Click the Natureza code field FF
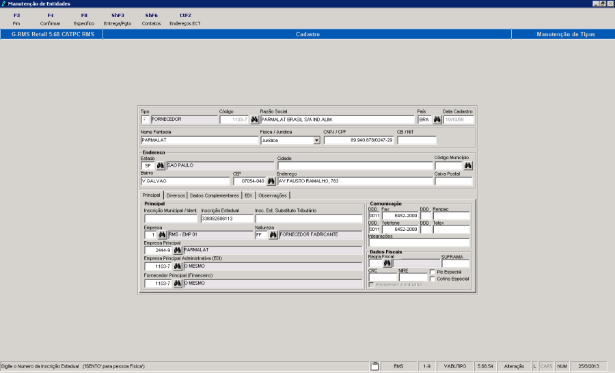Screen dimensions: 615x373 click(x=261, y=234)
